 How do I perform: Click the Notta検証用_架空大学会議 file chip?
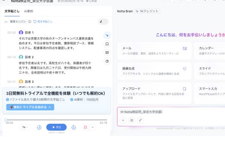pos(141,112)
